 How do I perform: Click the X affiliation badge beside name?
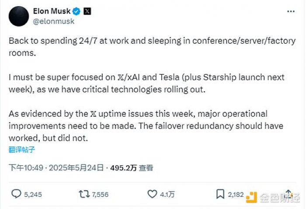(87, 11)
